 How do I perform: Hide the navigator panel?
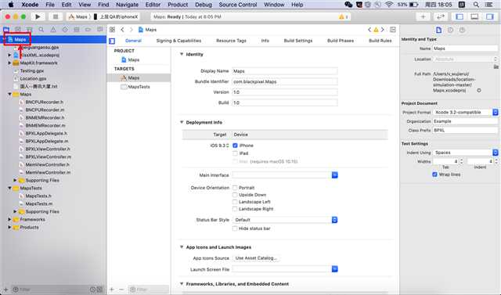point(460,16)
